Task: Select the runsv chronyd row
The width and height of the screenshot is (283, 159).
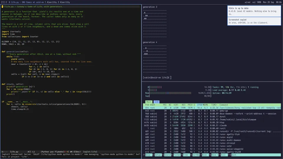Action: pyautogui.click(x=212, y=143)
